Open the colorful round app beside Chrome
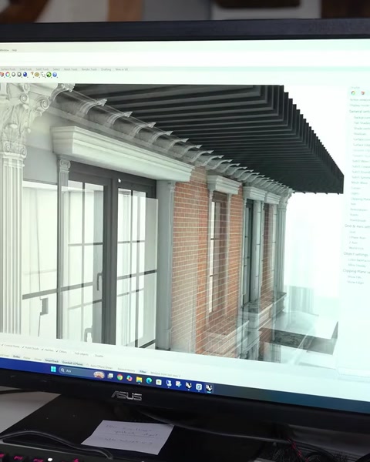370x462 pixels. point(129,378)
